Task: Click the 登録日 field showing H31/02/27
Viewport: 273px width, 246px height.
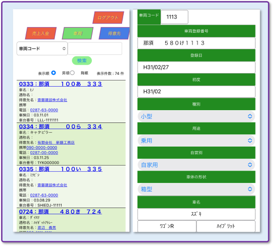Action: [x=197, y=67]
